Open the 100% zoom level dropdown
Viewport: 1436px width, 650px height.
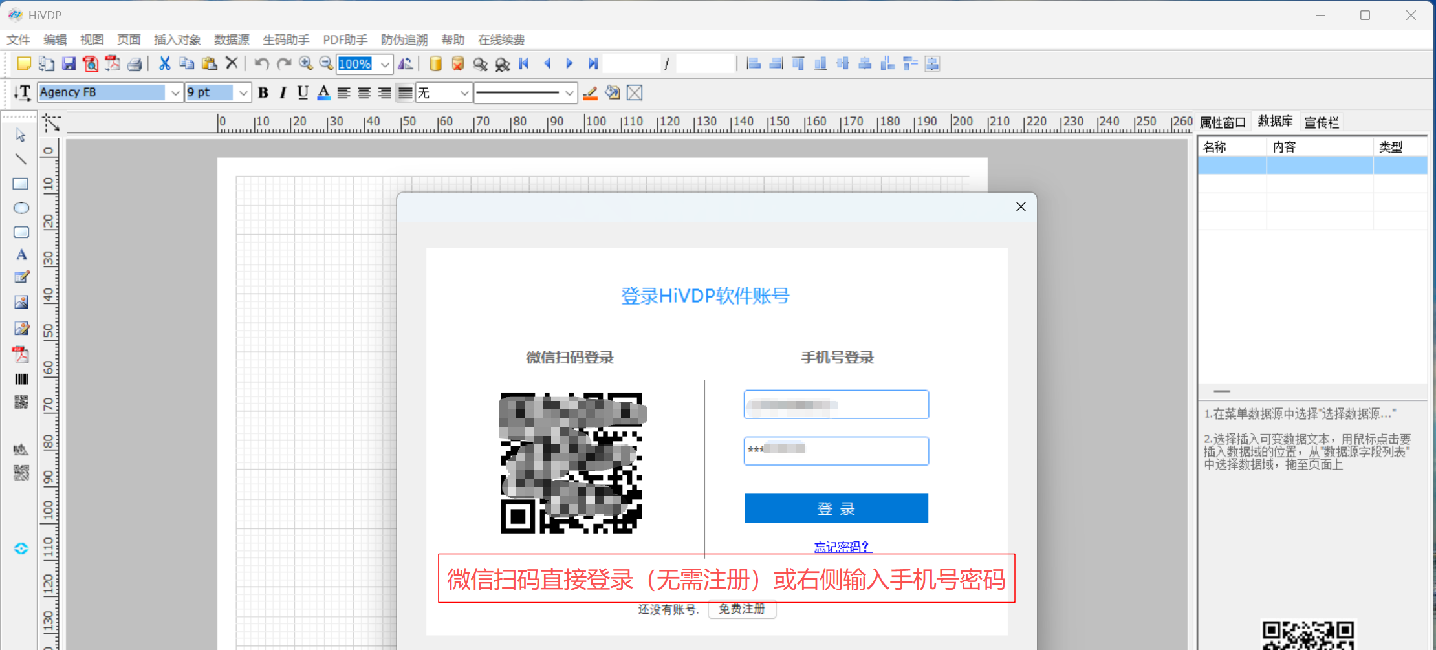(x=385, y=64)
